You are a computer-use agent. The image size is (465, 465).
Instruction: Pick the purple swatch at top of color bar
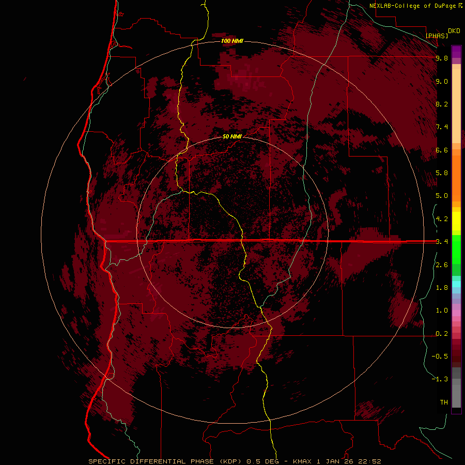[456, 52]
